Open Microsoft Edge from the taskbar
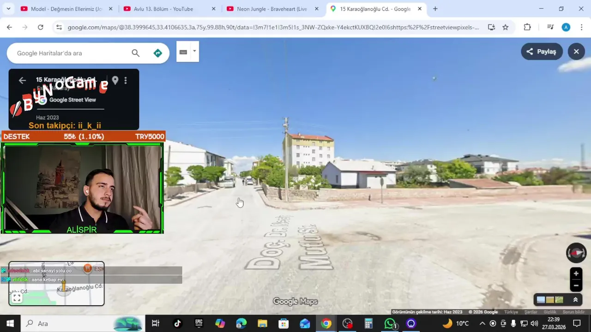This screenshot has height=332, width=591. click(x=241, y=323)
